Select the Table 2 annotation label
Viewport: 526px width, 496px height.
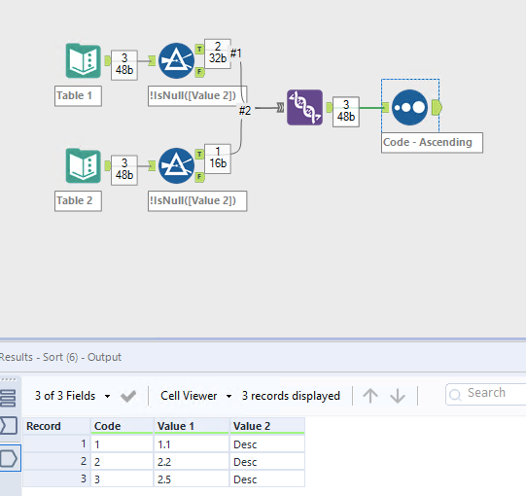coord(78,201)
